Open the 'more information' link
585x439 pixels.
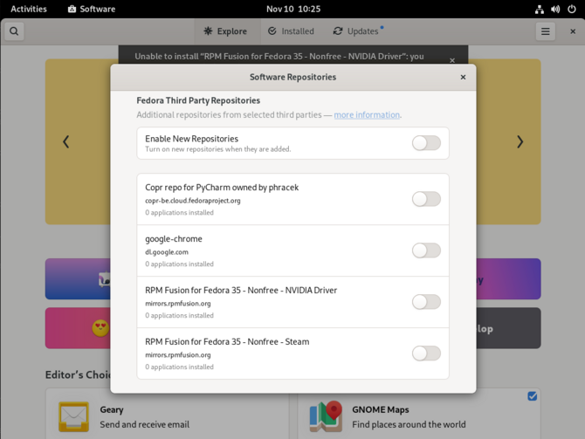point(367,115)
